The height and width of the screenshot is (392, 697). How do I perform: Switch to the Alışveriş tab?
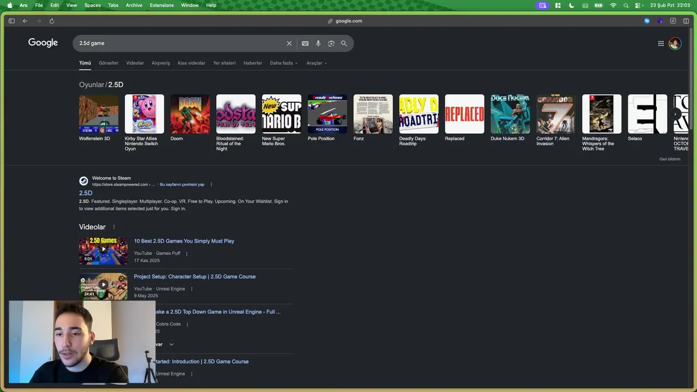[x=161, y=63]
